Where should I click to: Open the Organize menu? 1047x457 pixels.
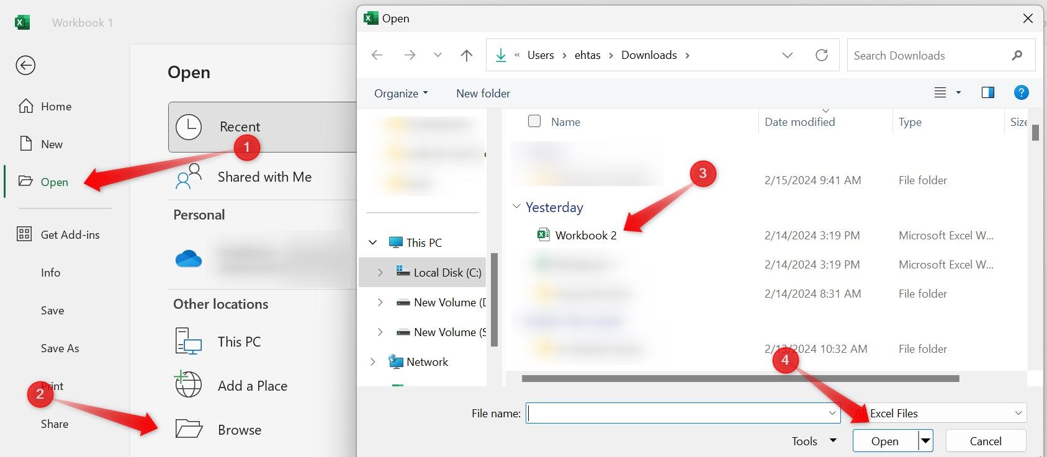pos(401,94)
